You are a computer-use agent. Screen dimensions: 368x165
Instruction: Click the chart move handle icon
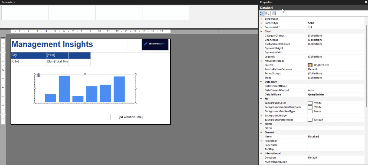(38, 75)
